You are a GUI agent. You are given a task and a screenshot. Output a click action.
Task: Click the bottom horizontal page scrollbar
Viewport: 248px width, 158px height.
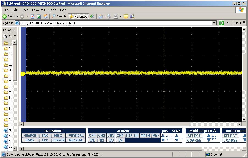click(110, 149)
